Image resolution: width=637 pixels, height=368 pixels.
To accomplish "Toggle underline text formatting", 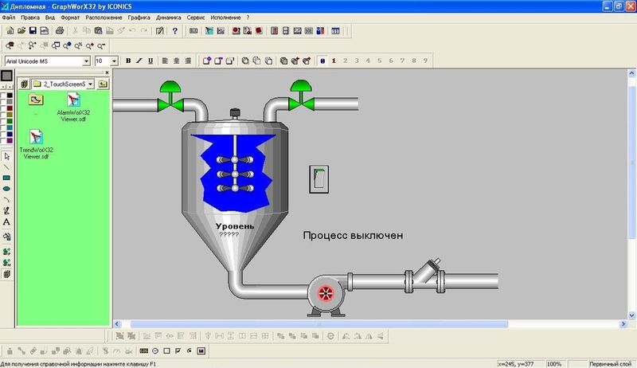I will [x=150, y=61].
